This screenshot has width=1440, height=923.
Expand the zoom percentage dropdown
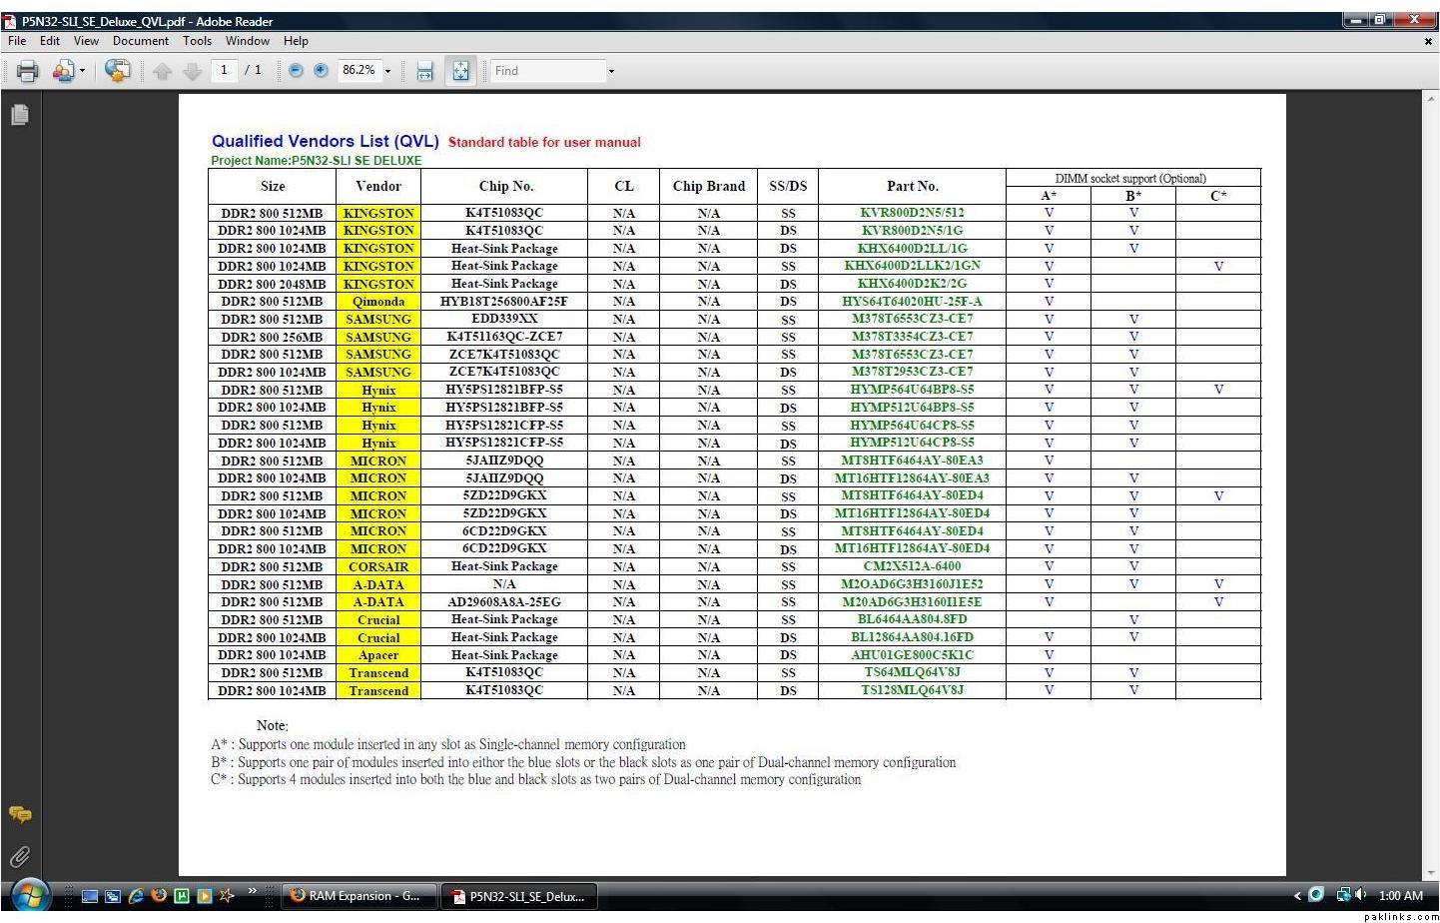pos(388,71)
